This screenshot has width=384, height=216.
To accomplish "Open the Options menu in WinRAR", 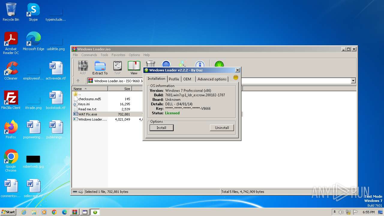I will coord(134,55).
